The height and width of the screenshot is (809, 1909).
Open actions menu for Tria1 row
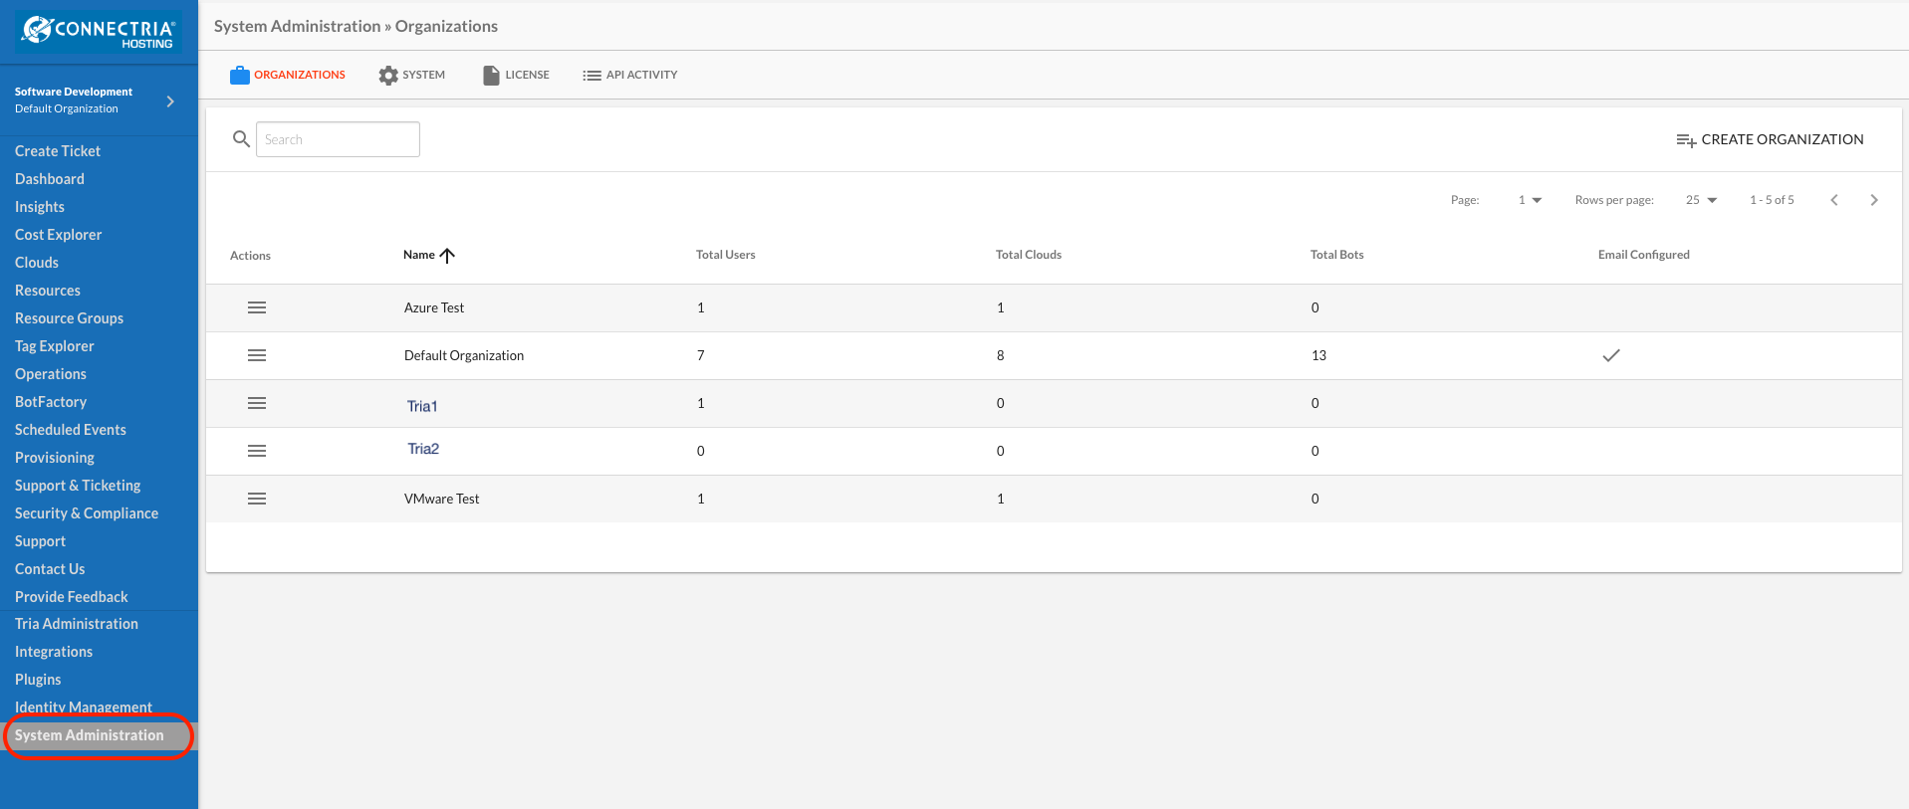coord(257,403)
